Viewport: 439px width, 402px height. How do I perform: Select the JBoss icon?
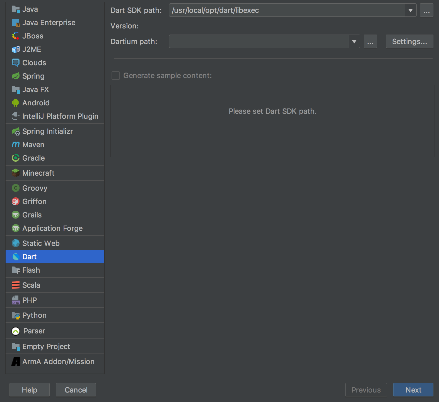[16, 36]
